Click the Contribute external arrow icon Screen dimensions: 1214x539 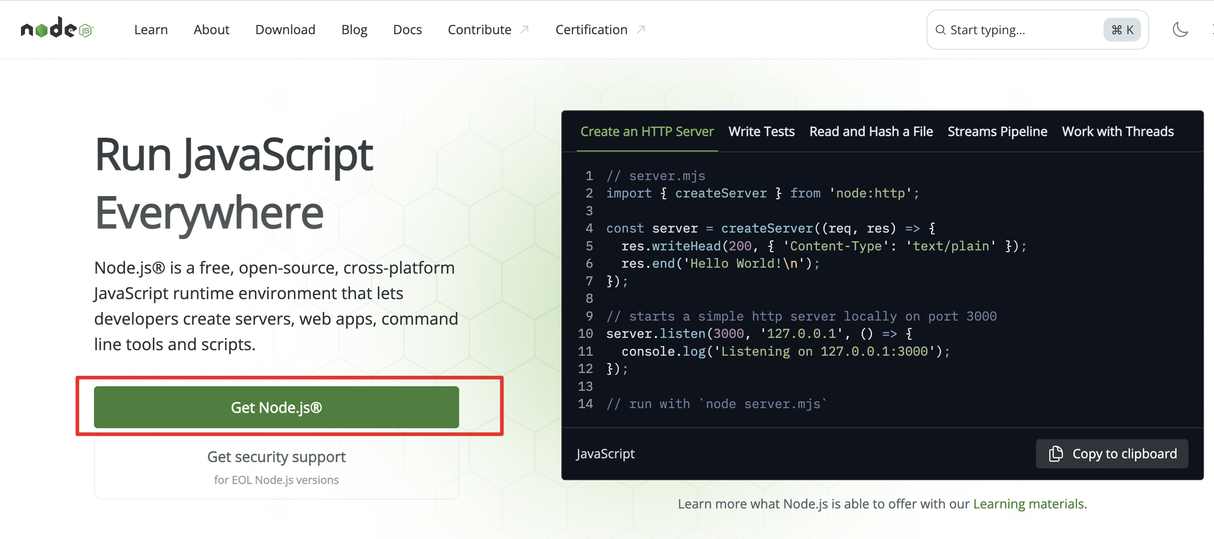(x=524, y=30)
